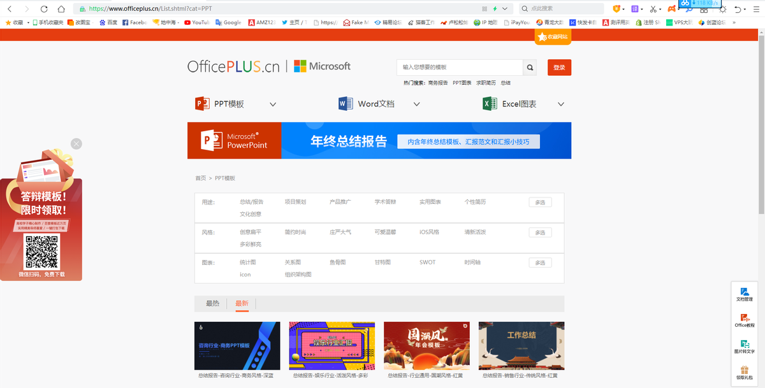The image size is (765, 388).
Task: Go back with the browser back arrow
Action: (10, 9)
